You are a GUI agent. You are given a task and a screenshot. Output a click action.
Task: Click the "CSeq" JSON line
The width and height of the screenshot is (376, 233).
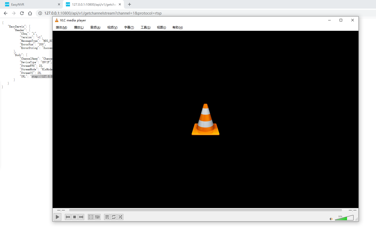tap(28, 34)
